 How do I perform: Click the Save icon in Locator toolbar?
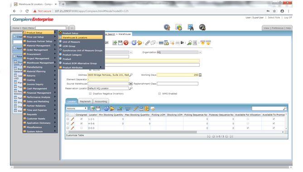coord(98,109)
